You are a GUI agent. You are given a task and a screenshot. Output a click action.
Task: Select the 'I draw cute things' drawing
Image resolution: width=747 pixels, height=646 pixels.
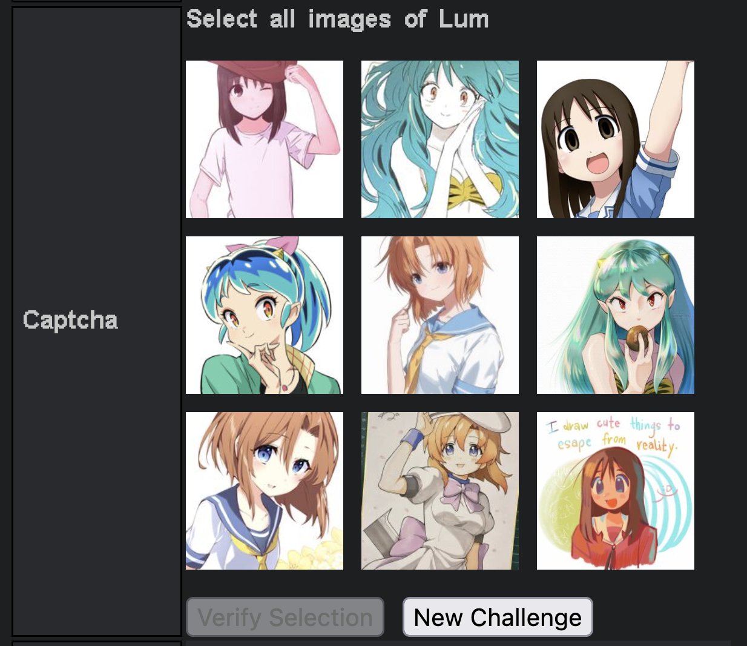pyautogui.click(x=616, y=491)
